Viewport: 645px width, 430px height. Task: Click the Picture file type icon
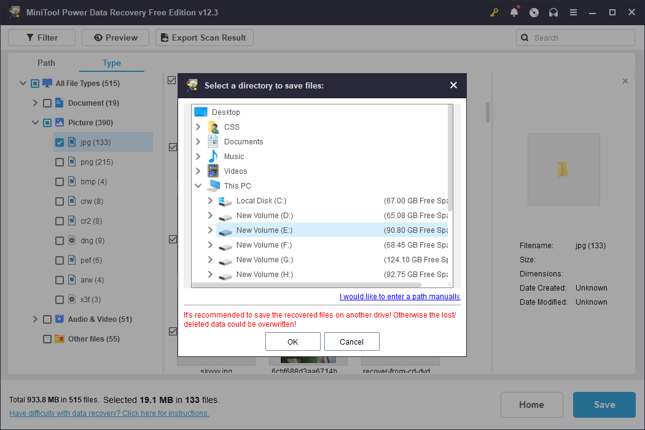[60, 122]
